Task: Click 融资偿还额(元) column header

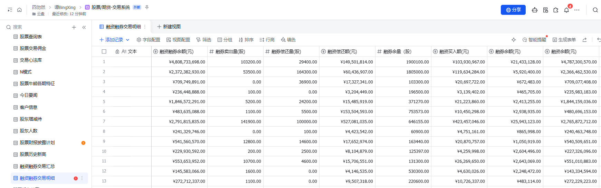Action: tap(347, 51)
